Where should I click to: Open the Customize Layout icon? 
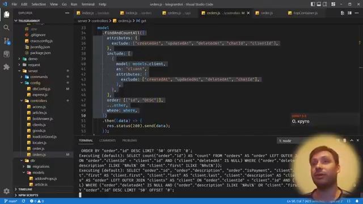[x=333, y=4]
